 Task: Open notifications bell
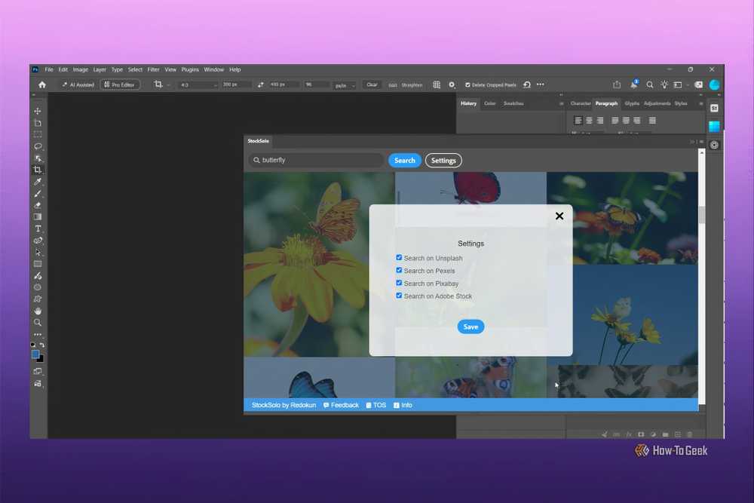pyautogui.click(x=634, y=84)
